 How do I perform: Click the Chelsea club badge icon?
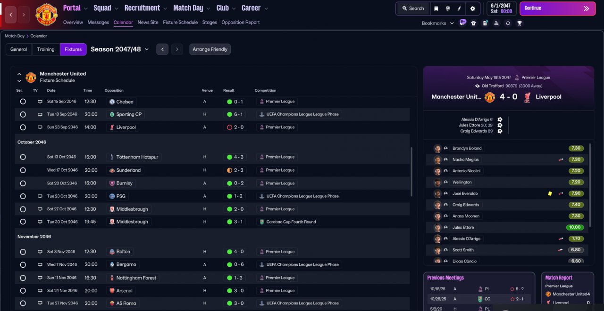pos(112,102)
